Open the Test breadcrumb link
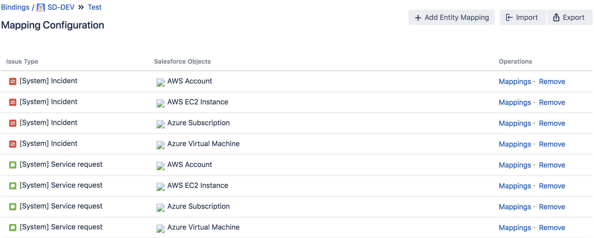This screenshot has width=594, height=238. pyautogui.click(x=95, y=7)
